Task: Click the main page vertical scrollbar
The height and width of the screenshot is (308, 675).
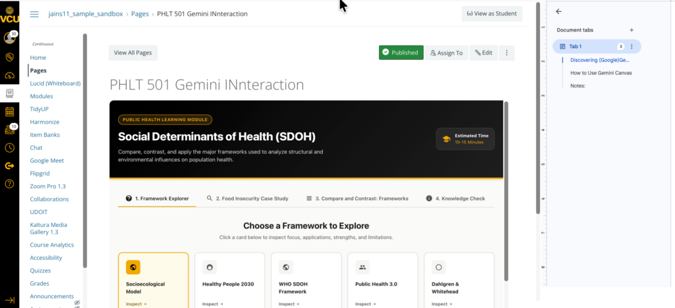Action: pyautogui.click(x=538, y=108)
